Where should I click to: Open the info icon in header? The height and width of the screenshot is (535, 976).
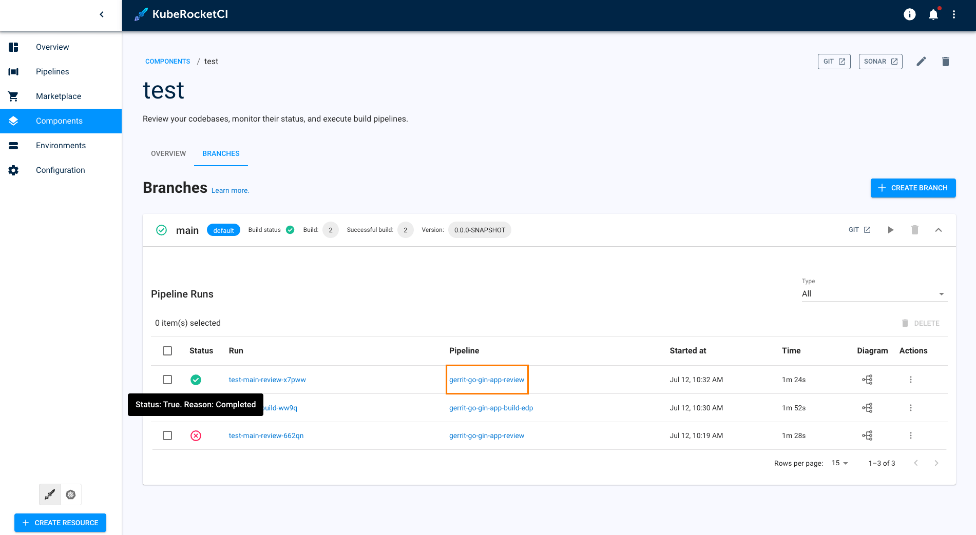pos(909,14)
